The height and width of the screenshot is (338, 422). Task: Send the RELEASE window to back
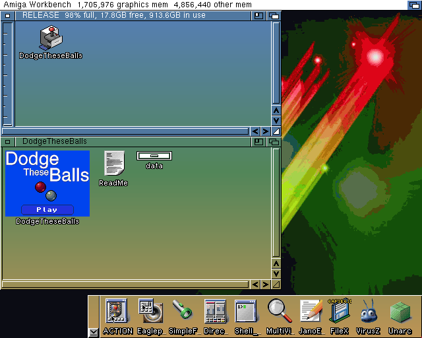pyautogui.click(x=274, y=16)
